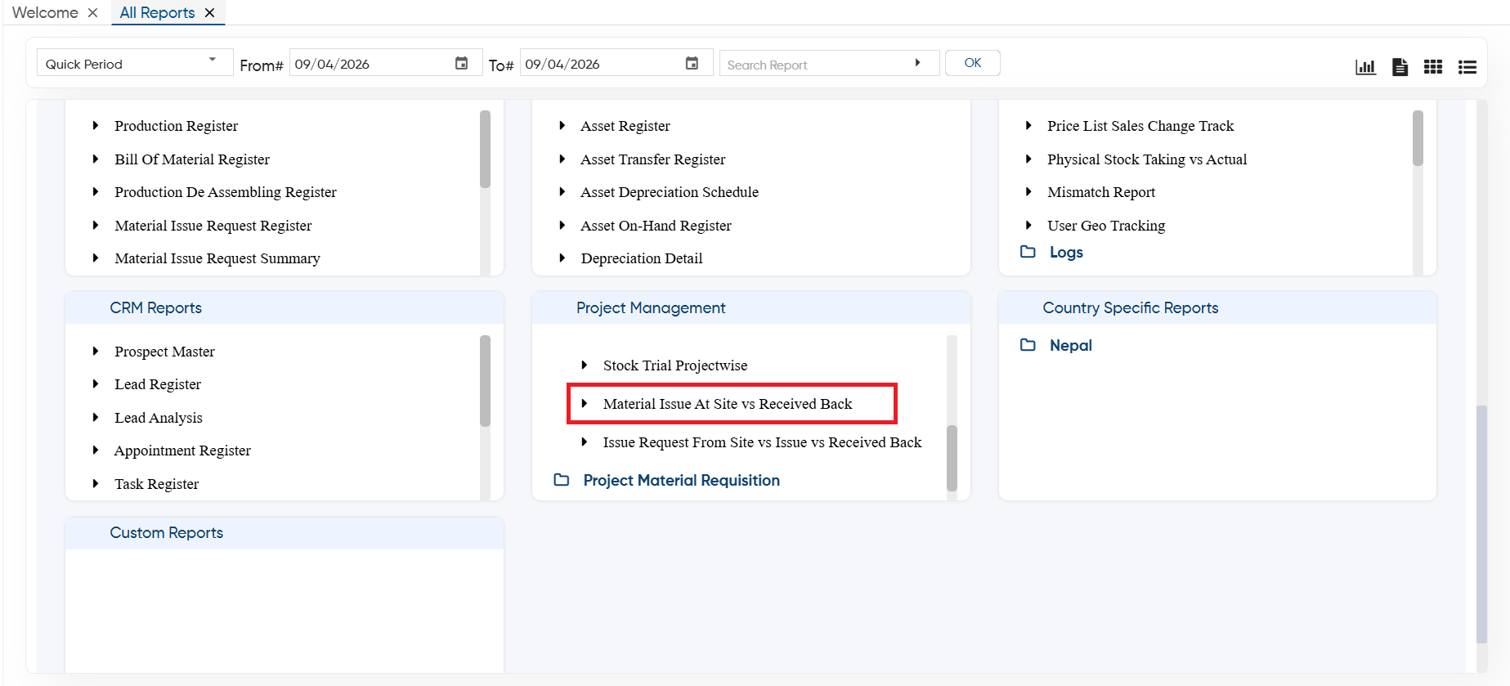Open the bar chart view icon
Viewport: 1510px width, 686px height.
coord(1365,67)
